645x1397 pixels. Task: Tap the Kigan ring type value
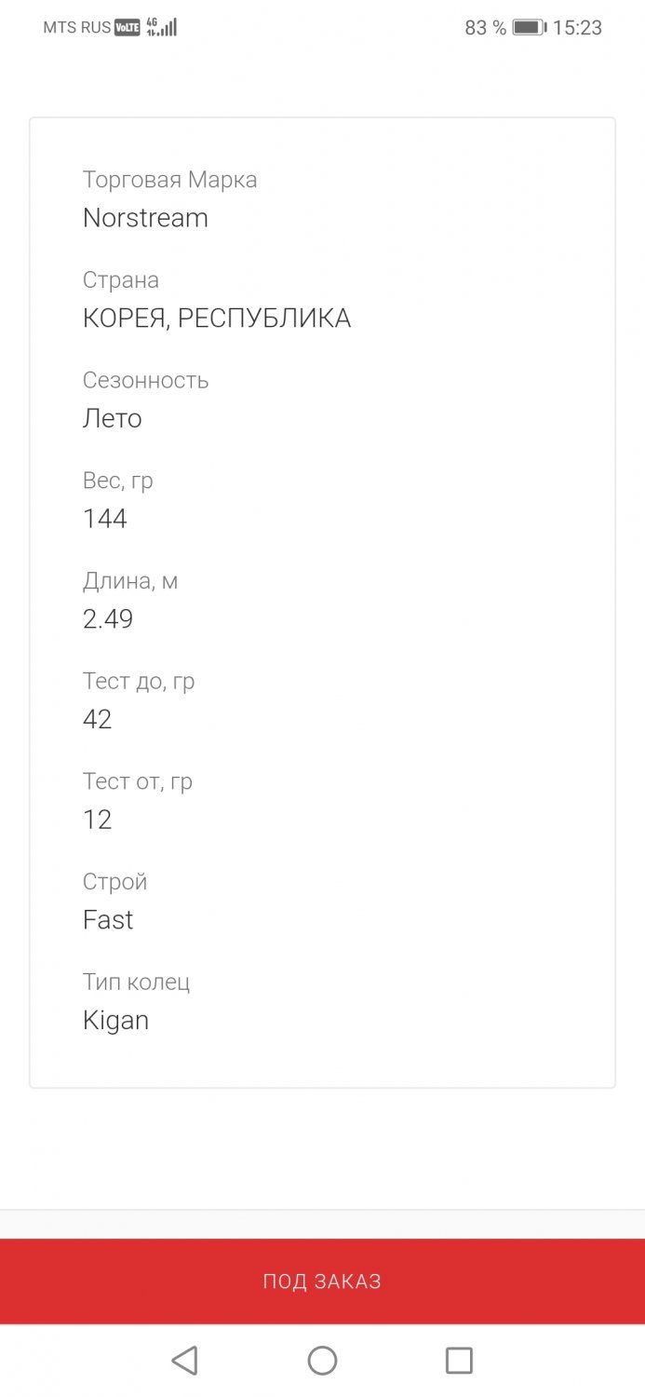pyautogui.click(x=115, y=1021)
